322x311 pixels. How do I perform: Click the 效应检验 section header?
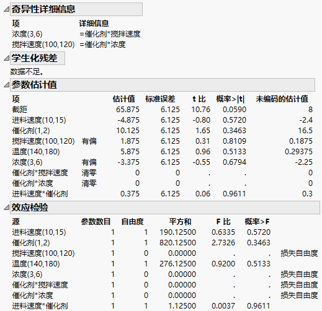(x=165, y=208)
